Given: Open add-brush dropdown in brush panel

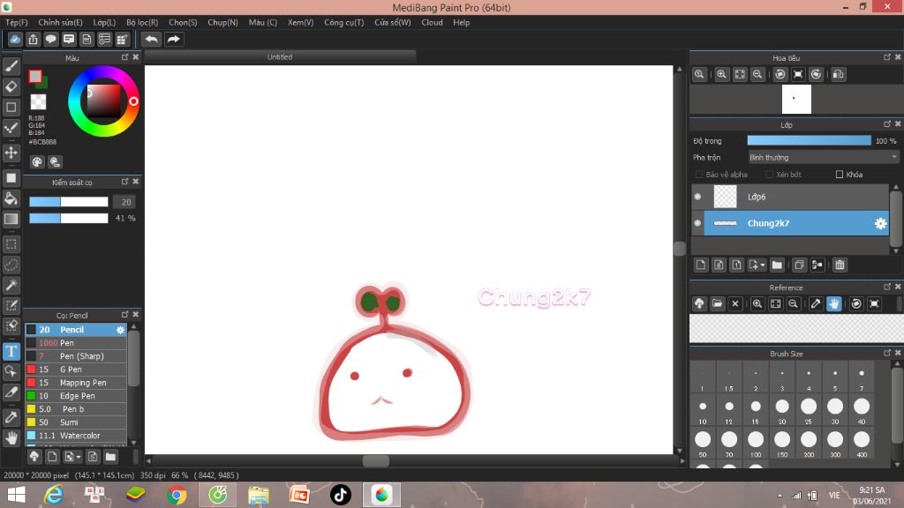Looking at the screenshot, I should pos(78,457).
